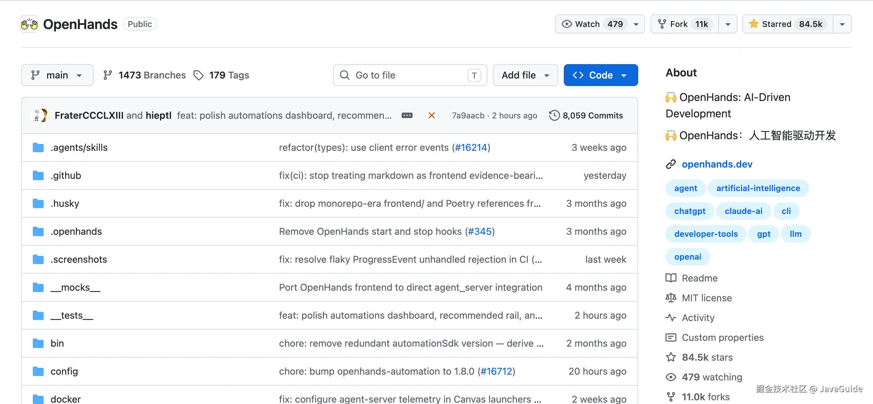The height and width of the screenshot is (404, 873).
Task: Click the OpenHands repository name heading
Action: pos(80,24)
